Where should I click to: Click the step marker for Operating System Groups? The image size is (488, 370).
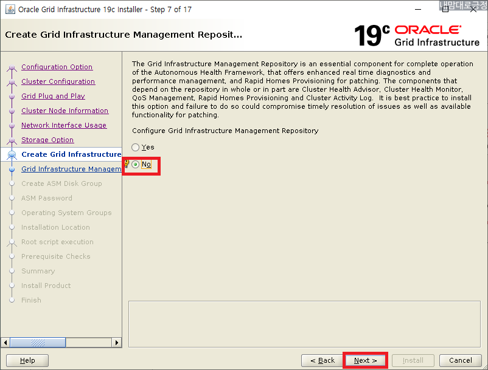(x=12, y=213)
